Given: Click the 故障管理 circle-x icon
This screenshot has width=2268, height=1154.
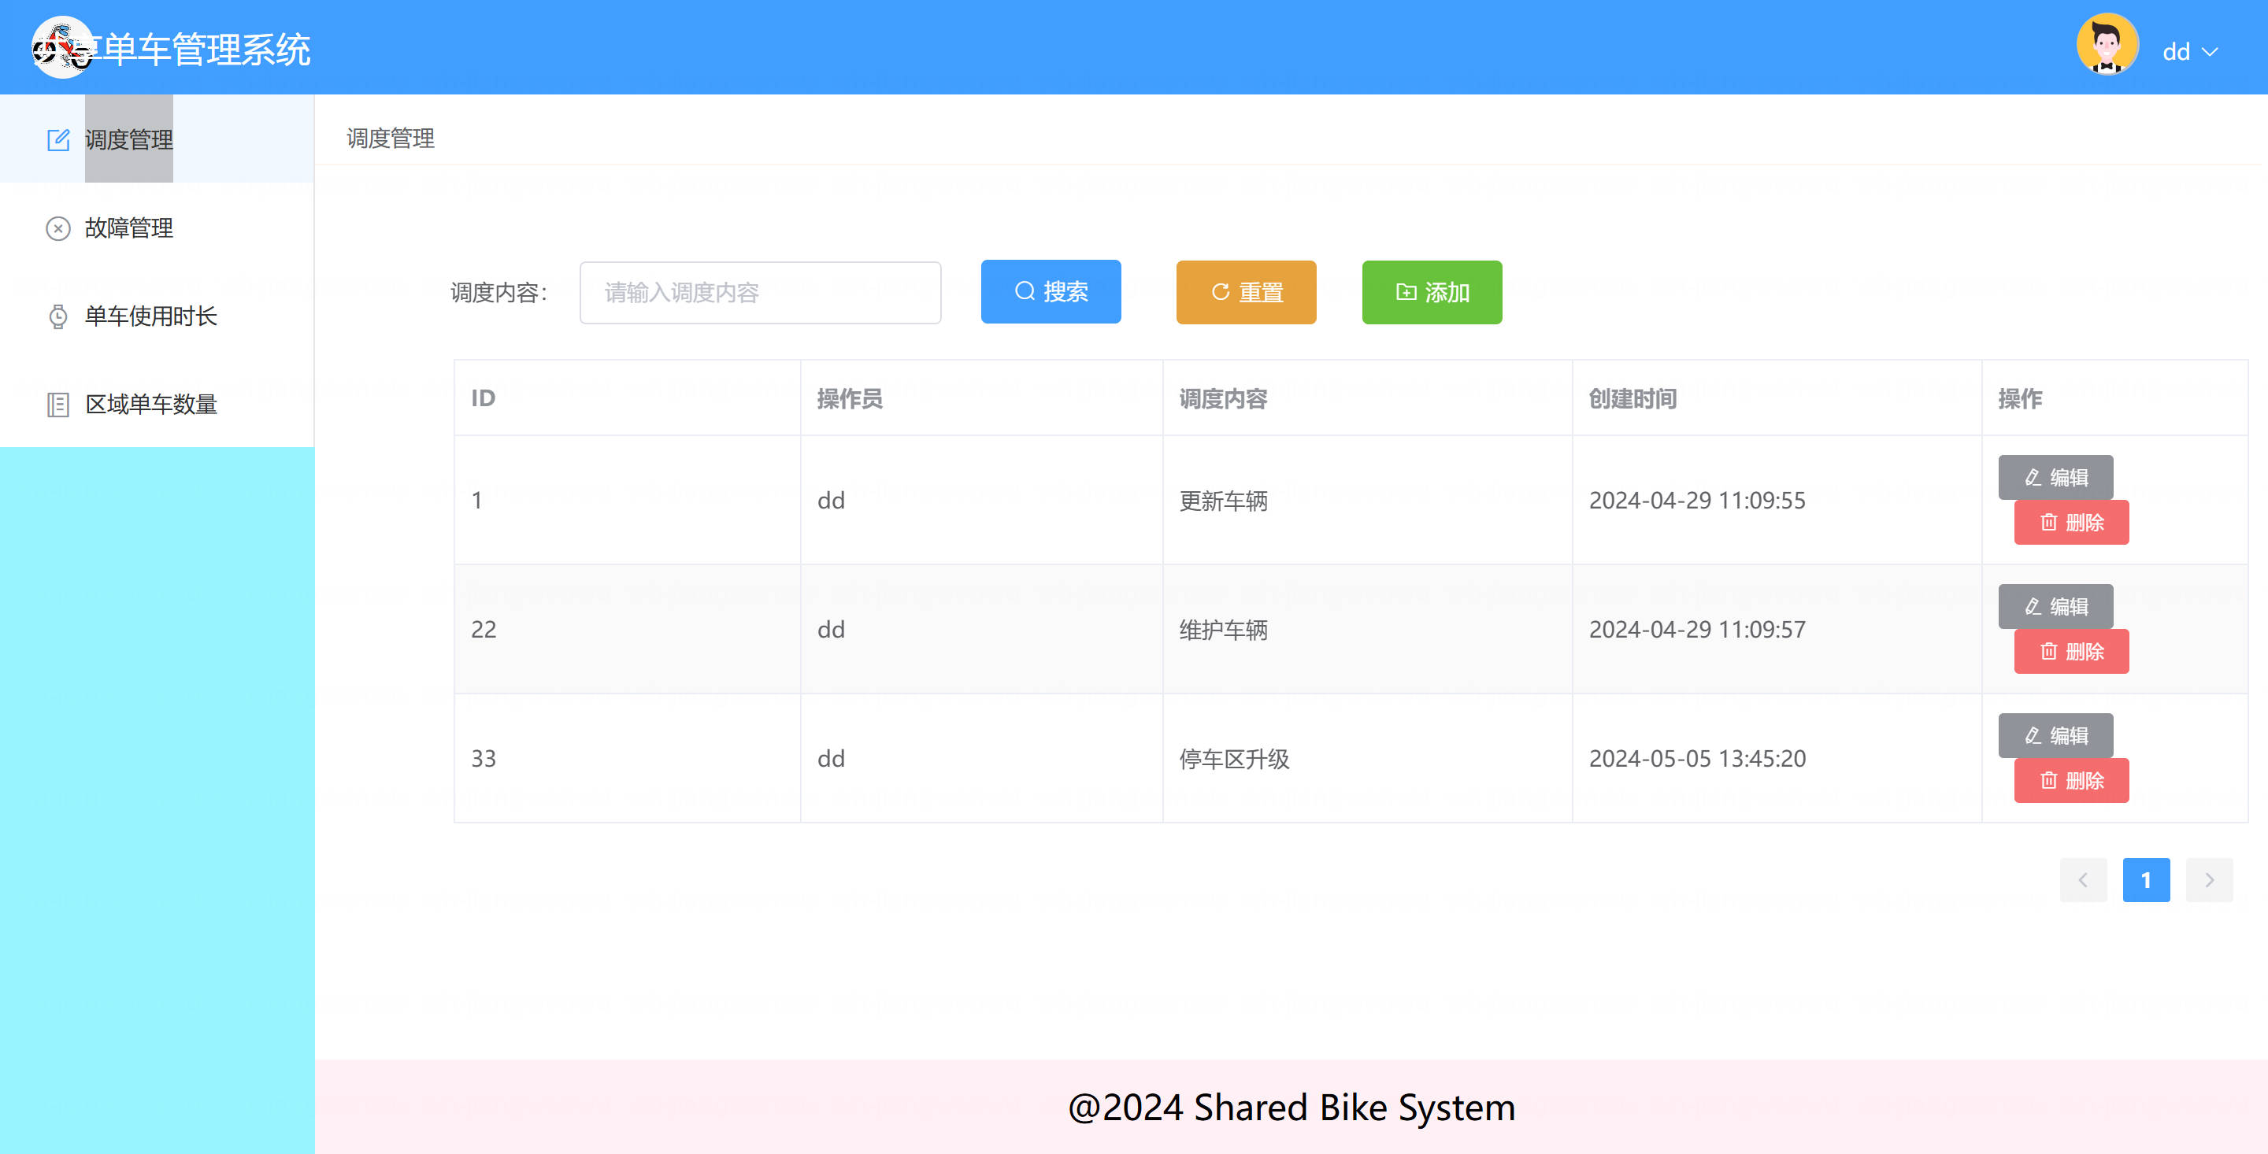Looking at the screenshot, I should click(x=58, y=229).
